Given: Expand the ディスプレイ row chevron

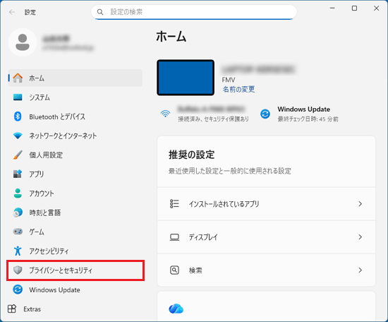Looking at the screenshot, I should 360,237.
